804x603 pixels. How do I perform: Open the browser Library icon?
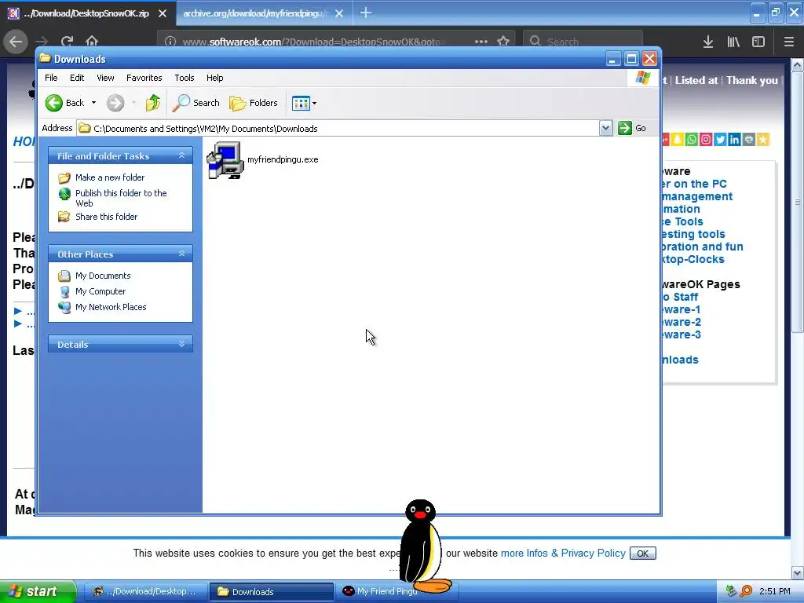click(x=733, y=42)
